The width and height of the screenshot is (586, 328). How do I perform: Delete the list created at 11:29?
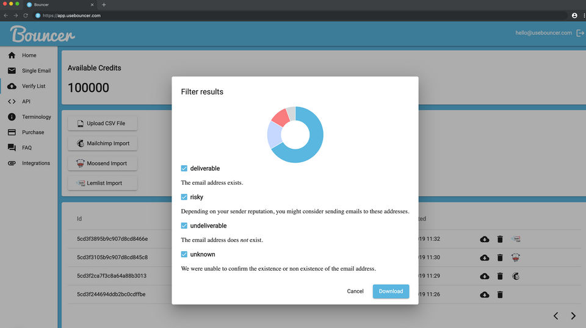(500, 276)
